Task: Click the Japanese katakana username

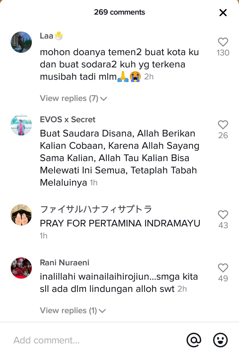Action: (x=96, y=209)
